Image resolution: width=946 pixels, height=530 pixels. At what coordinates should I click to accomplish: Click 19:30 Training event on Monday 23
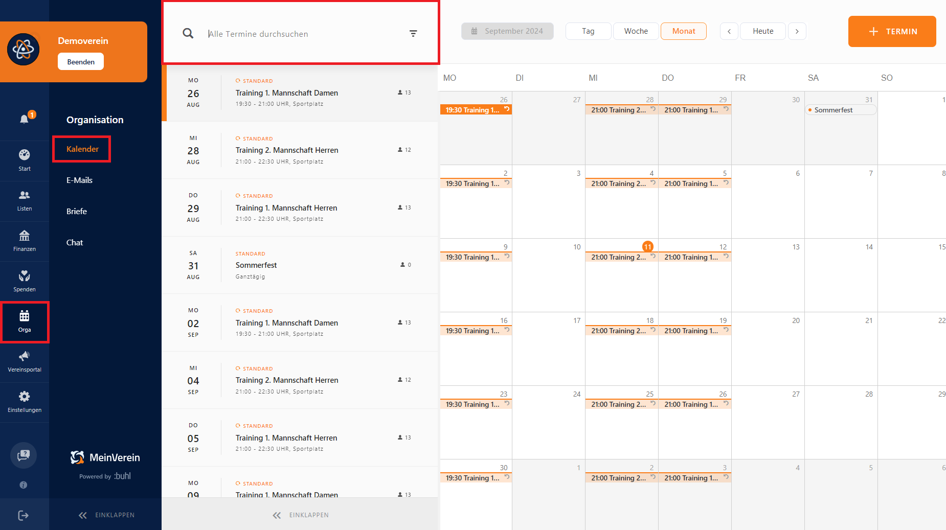click(x=476, y=404)
